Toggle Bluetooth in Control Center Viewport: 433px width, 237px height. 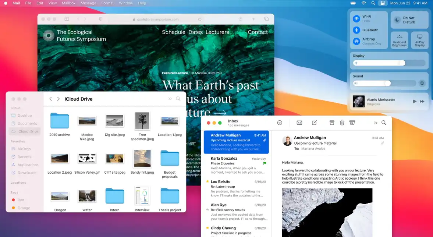point(356,30)
